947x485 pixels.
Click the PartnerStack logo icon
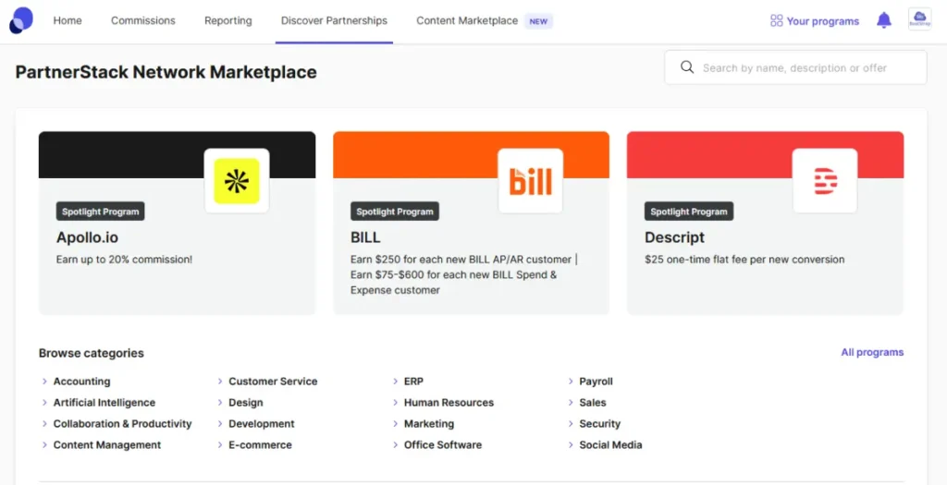click(x=21, y=20)
